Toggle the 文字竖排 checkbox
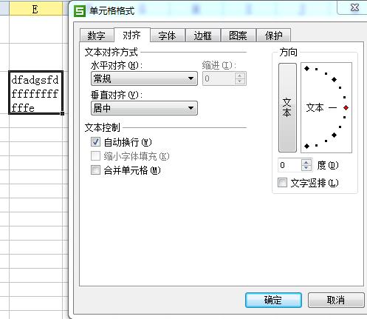Viewport: 367px width, 319px height. [x=282, y=183]
